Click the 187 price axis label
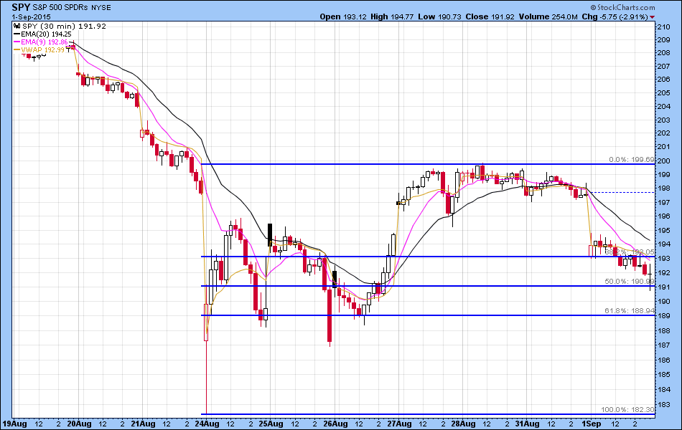Image resolution: width=682 pixels, height=430 pixels. (664, 345)
